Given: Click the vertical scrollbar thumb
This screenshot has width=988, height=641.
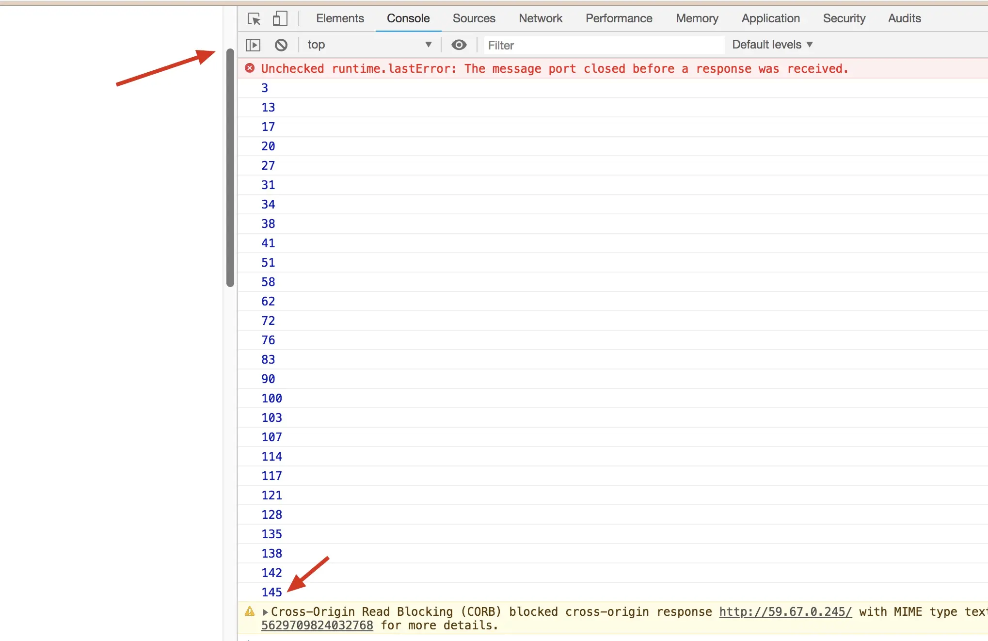Looking at the screenshot, I should pos(230,168).
